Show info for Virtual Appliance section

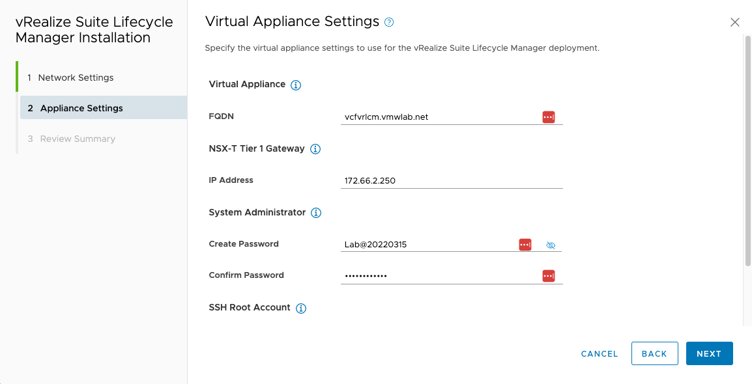click(296, 85)
